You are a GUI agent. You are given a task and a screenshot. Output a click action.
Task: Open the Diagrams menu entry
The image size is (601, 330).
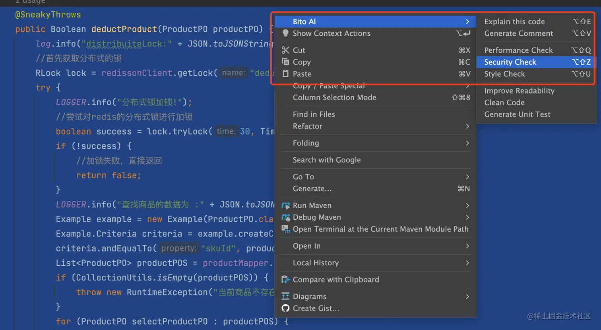(375, 296)
